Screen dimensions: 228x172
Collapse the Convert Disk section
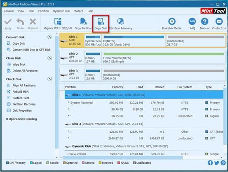click(x=49, y=37)
